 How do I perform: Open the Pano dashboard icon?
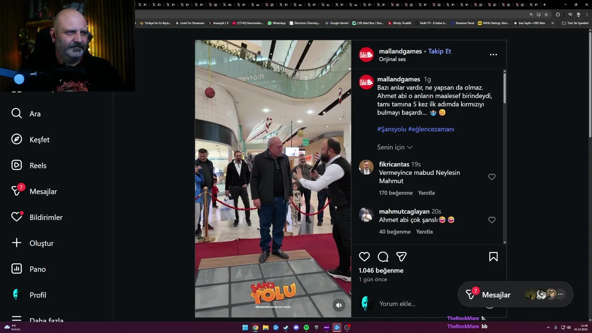point(17,269)
